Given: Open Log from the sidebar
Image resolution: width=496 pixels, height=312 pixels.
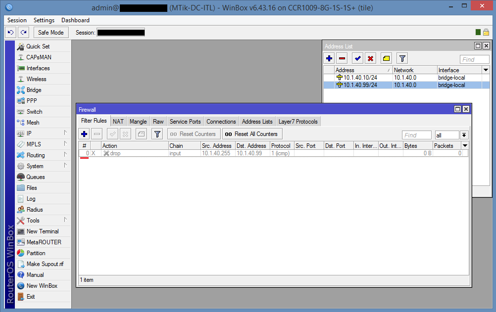Looking at the screenshot, I should pos(43,199).
